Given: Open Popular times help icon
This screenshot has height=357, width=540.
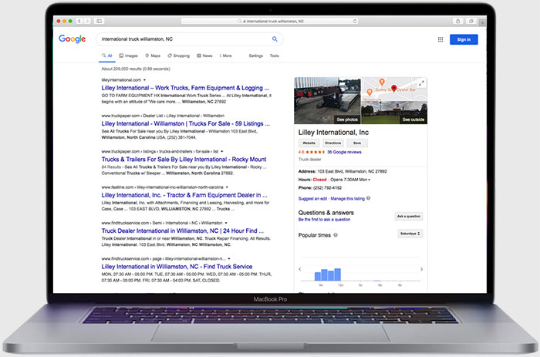Looking at the screenshot, I should [x=336, y=234].
